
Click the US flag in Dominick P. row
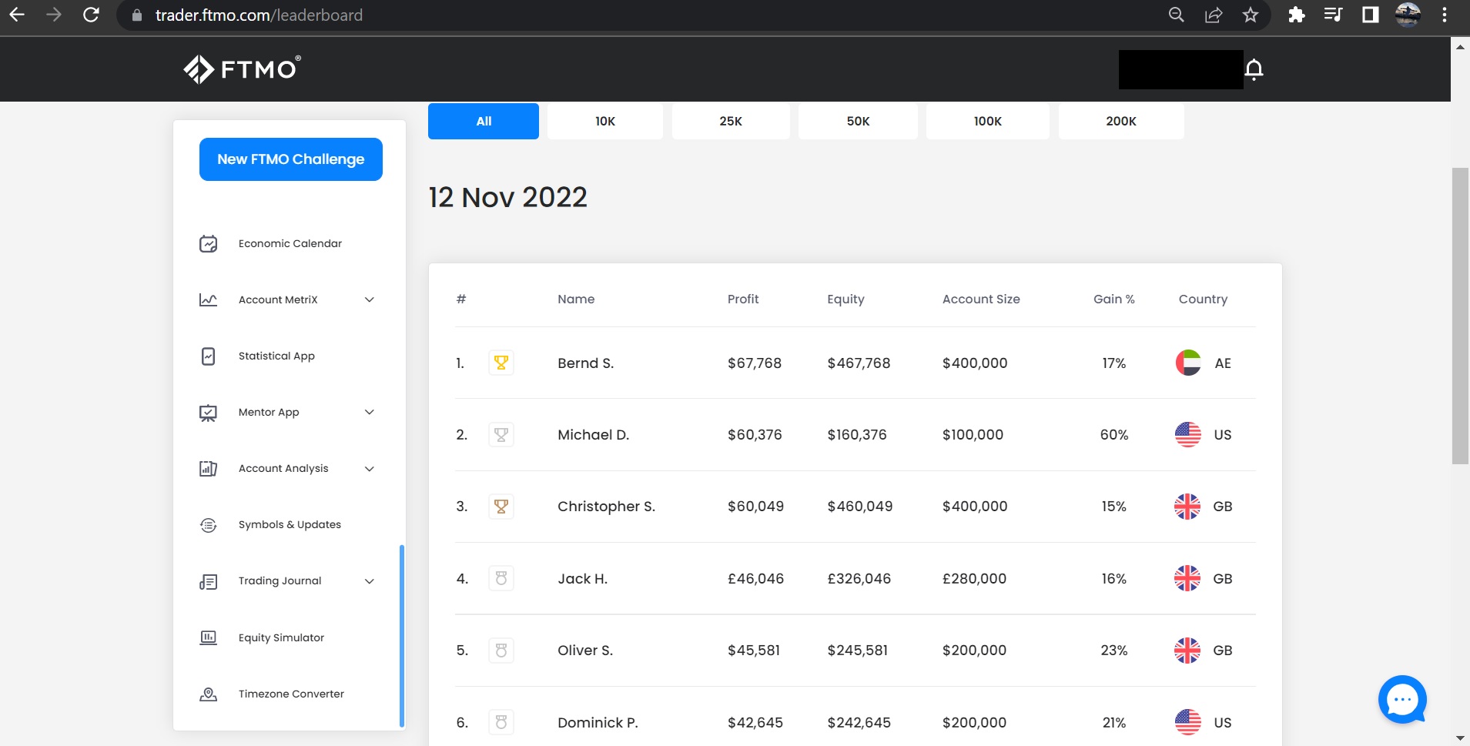(x=1188, y=722)
